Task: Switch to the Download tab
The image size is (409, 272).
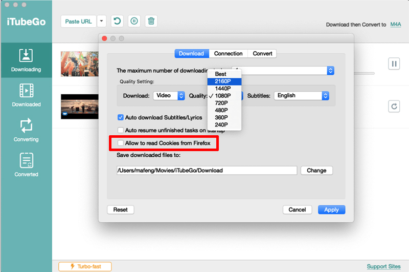Action: [191, 54]
